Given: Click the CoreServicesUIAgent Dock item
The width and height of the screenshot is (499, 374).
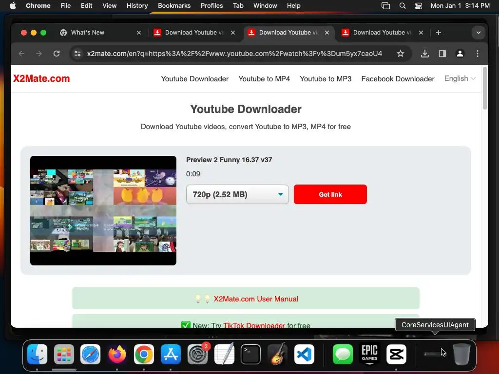Looking at the screenshot, I should (435, 354).
